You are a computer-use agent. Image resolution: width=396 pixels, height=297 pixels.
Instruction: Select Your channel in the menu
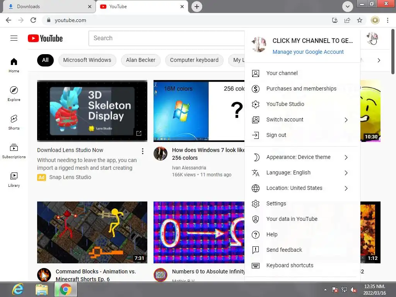tap(302, 73)
